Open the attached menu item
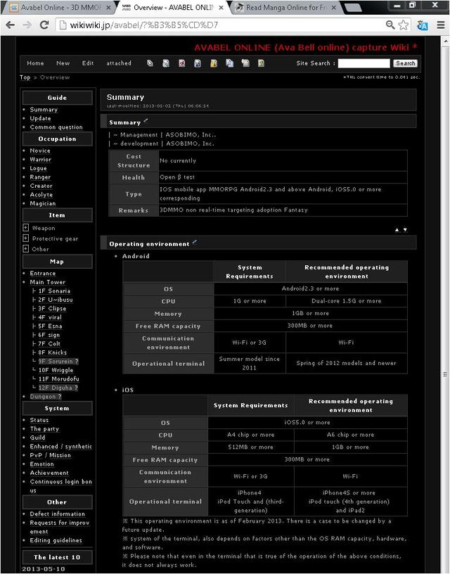450x574 pixels. tap(119, 63)
